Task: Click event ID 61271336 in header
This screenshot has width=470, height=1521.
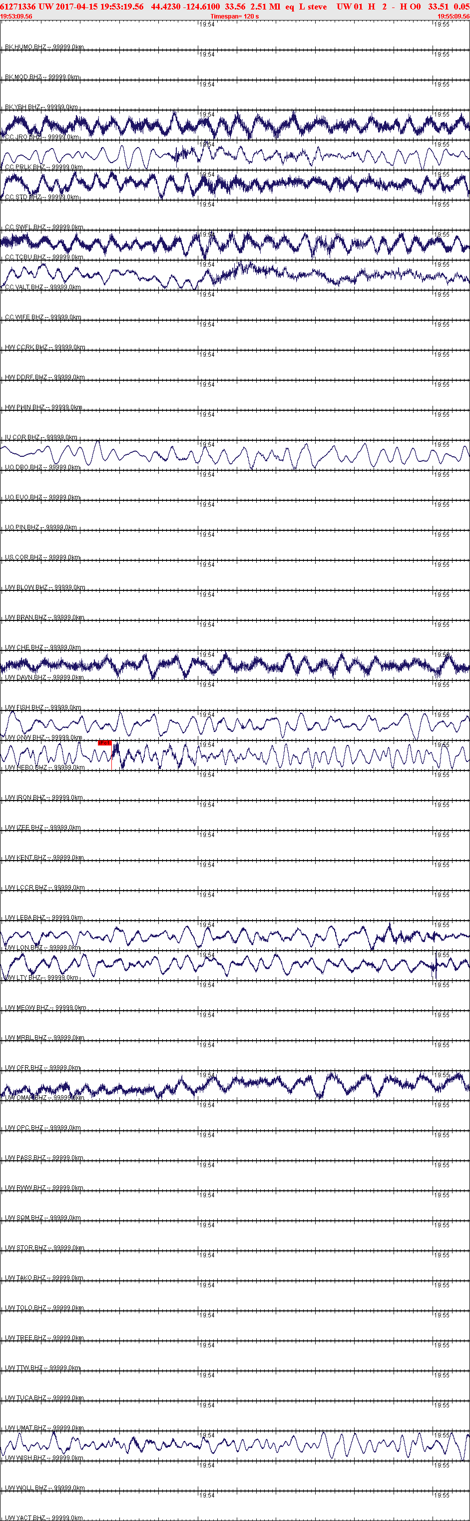Action: [17, 7]
